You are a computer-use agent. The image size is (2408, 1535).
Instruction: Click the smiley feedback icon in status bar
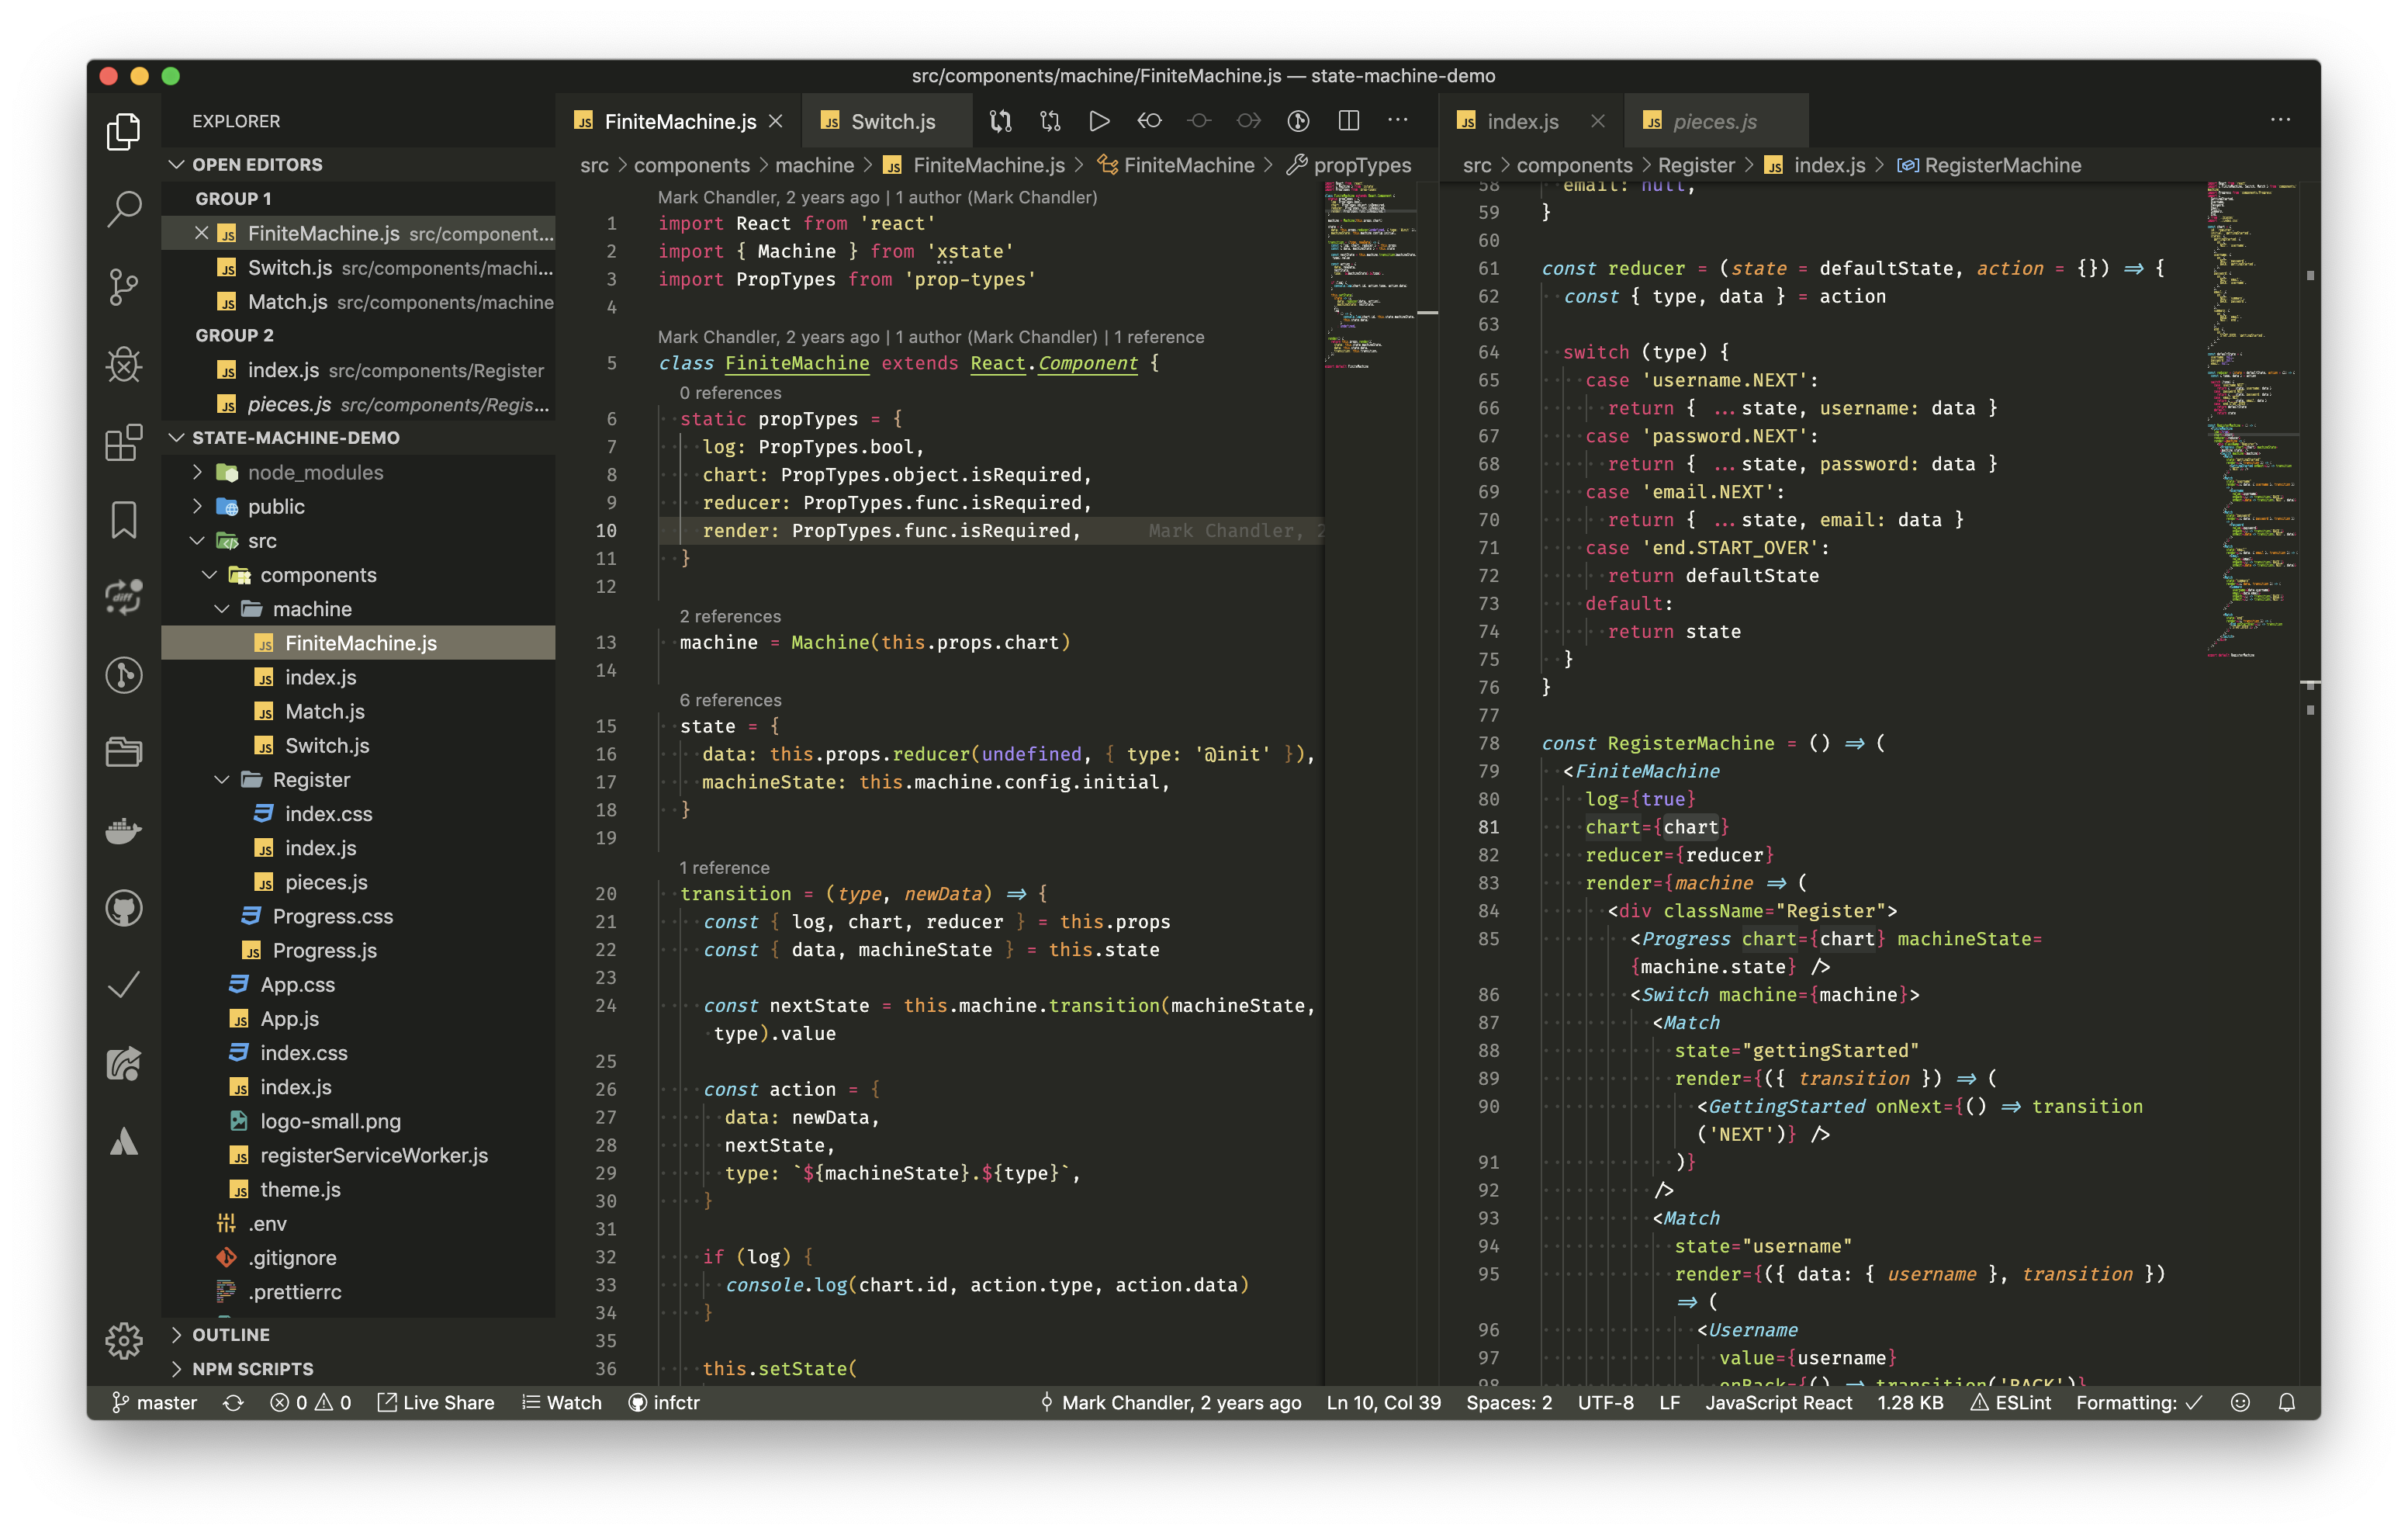point(2240,1402)
